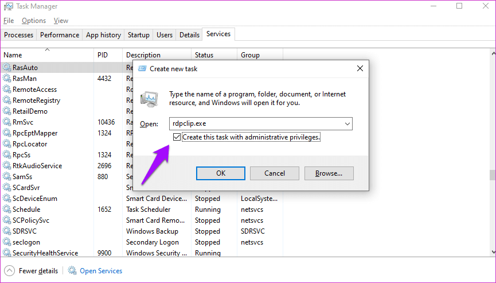Uncheck Create this task with administrative privileges

(177, 137)
